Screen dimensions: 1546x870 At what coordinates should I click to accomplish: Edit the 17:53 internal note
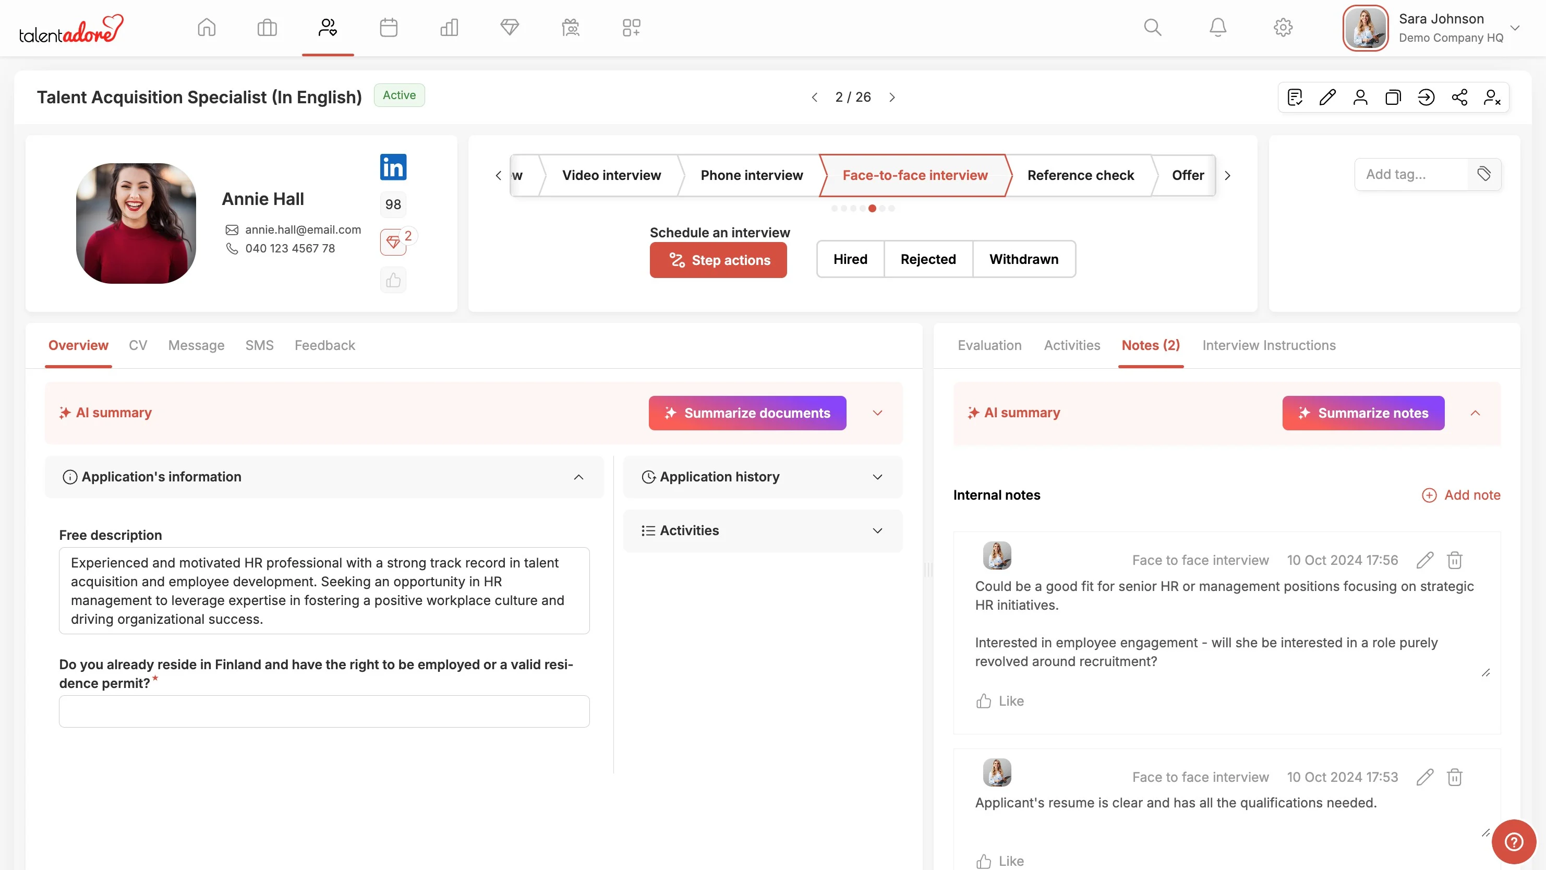pos(1425,777)
